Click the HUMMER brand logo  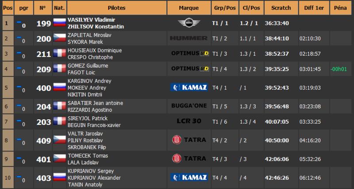click(x=189, y=38)
